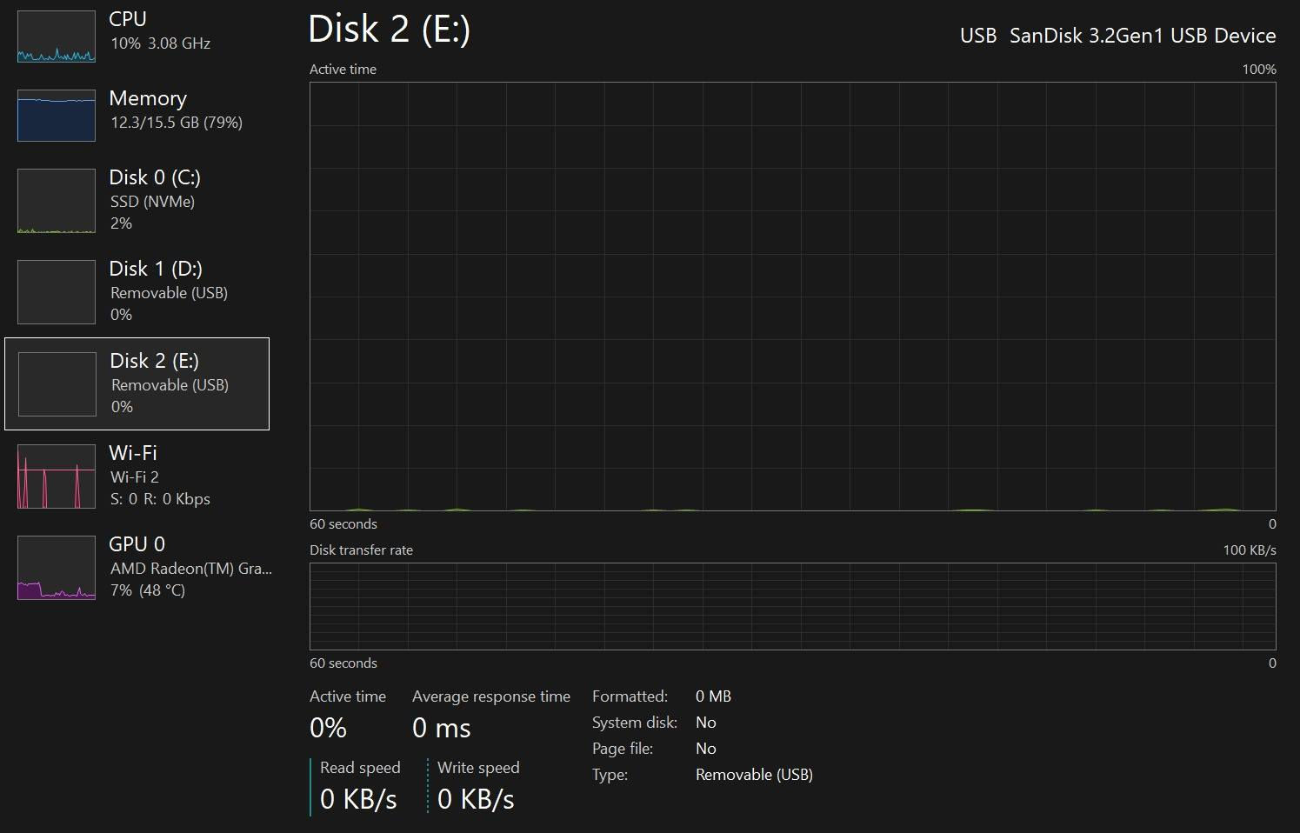Click the Disk 2 (E:) page heading
This screenshot has width=1300, height=833.
coord(389,30)
